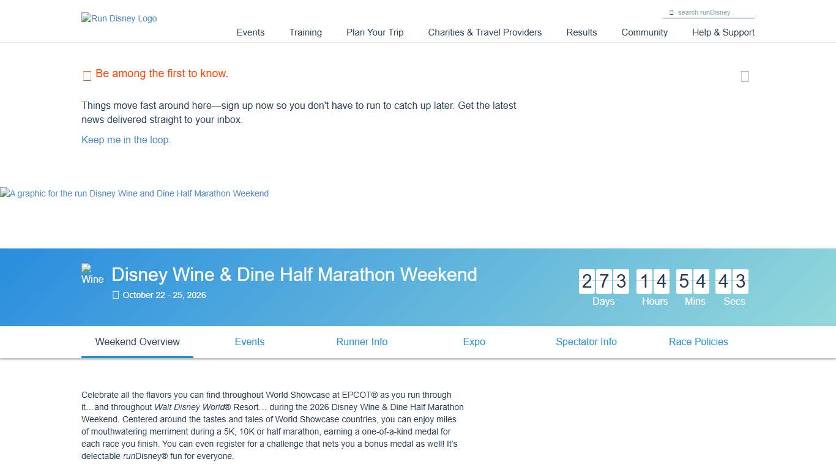
Task: Open the Help & Support menu
Action: [723, 32]
